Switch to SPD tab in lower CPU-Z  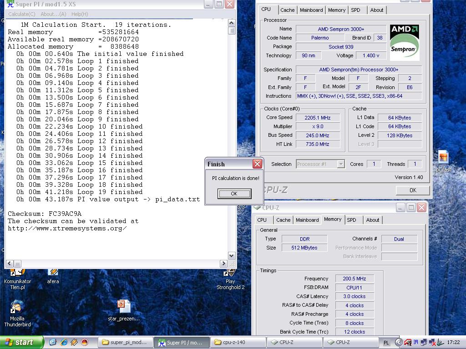coord(351,220)
